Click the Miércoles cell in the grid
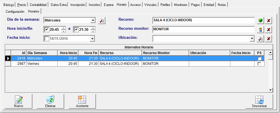Image resolution: width=280 pixels, height=113 pixels. (x=42, y=58)
